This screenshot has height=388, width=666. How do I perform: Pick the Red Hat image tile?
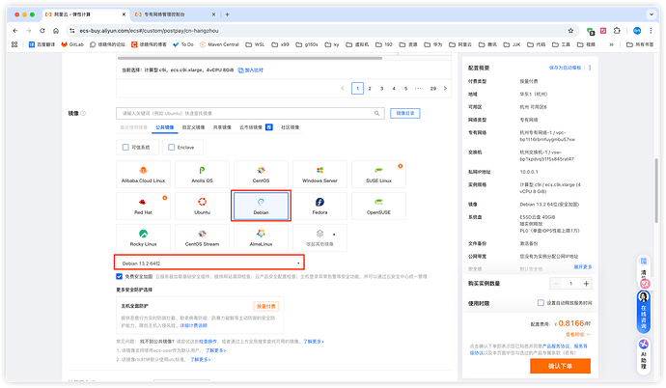[x=143, y=205]
